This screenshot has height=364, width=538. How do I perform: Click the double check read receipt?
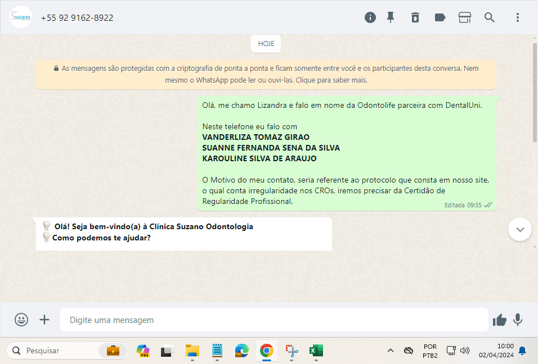(x=488, y=205)
